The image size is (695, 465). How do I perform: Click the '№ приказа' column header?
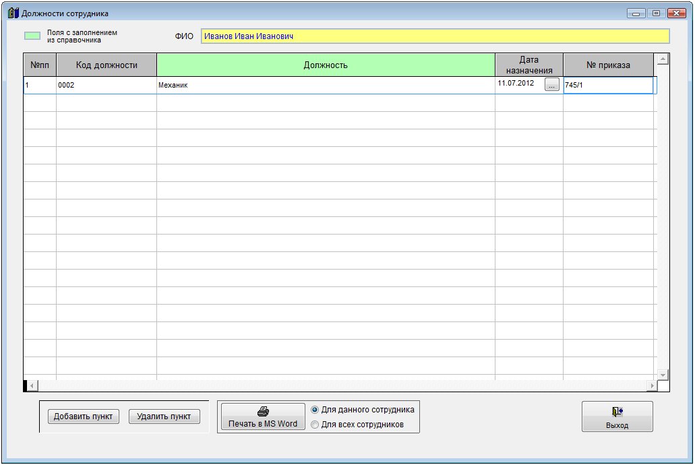tap(608, 65)
